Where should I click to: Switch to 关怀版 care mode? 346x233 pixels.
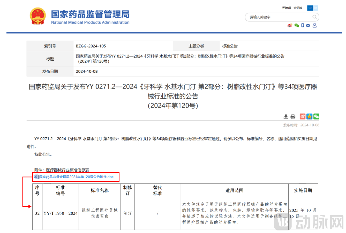[298, 8]
